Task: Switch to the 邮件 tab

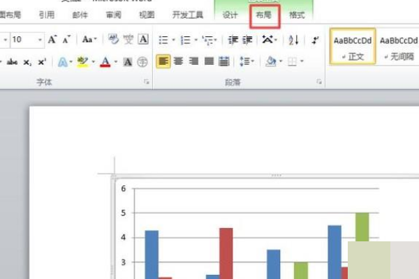Action: 80,15
